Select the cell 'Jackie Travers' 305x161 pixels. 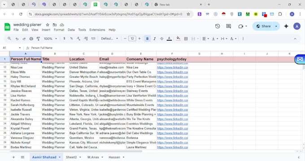click(26, 114)
